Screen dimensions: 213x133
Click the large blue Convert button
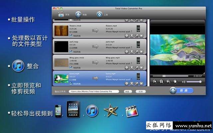(x=182, y=90)
